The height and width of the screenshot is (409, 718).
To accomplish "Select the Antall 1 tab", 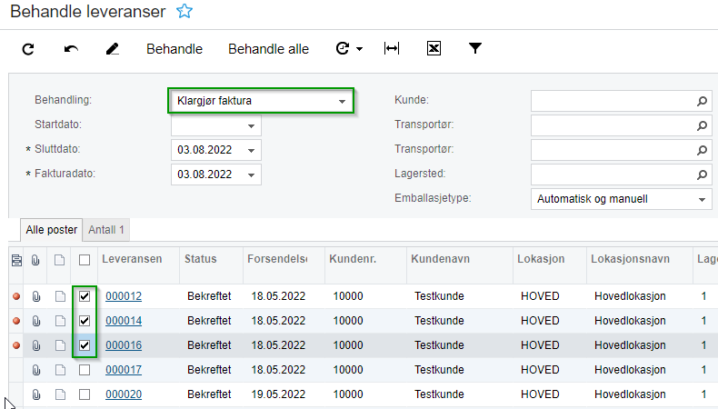I will (106, 230).
